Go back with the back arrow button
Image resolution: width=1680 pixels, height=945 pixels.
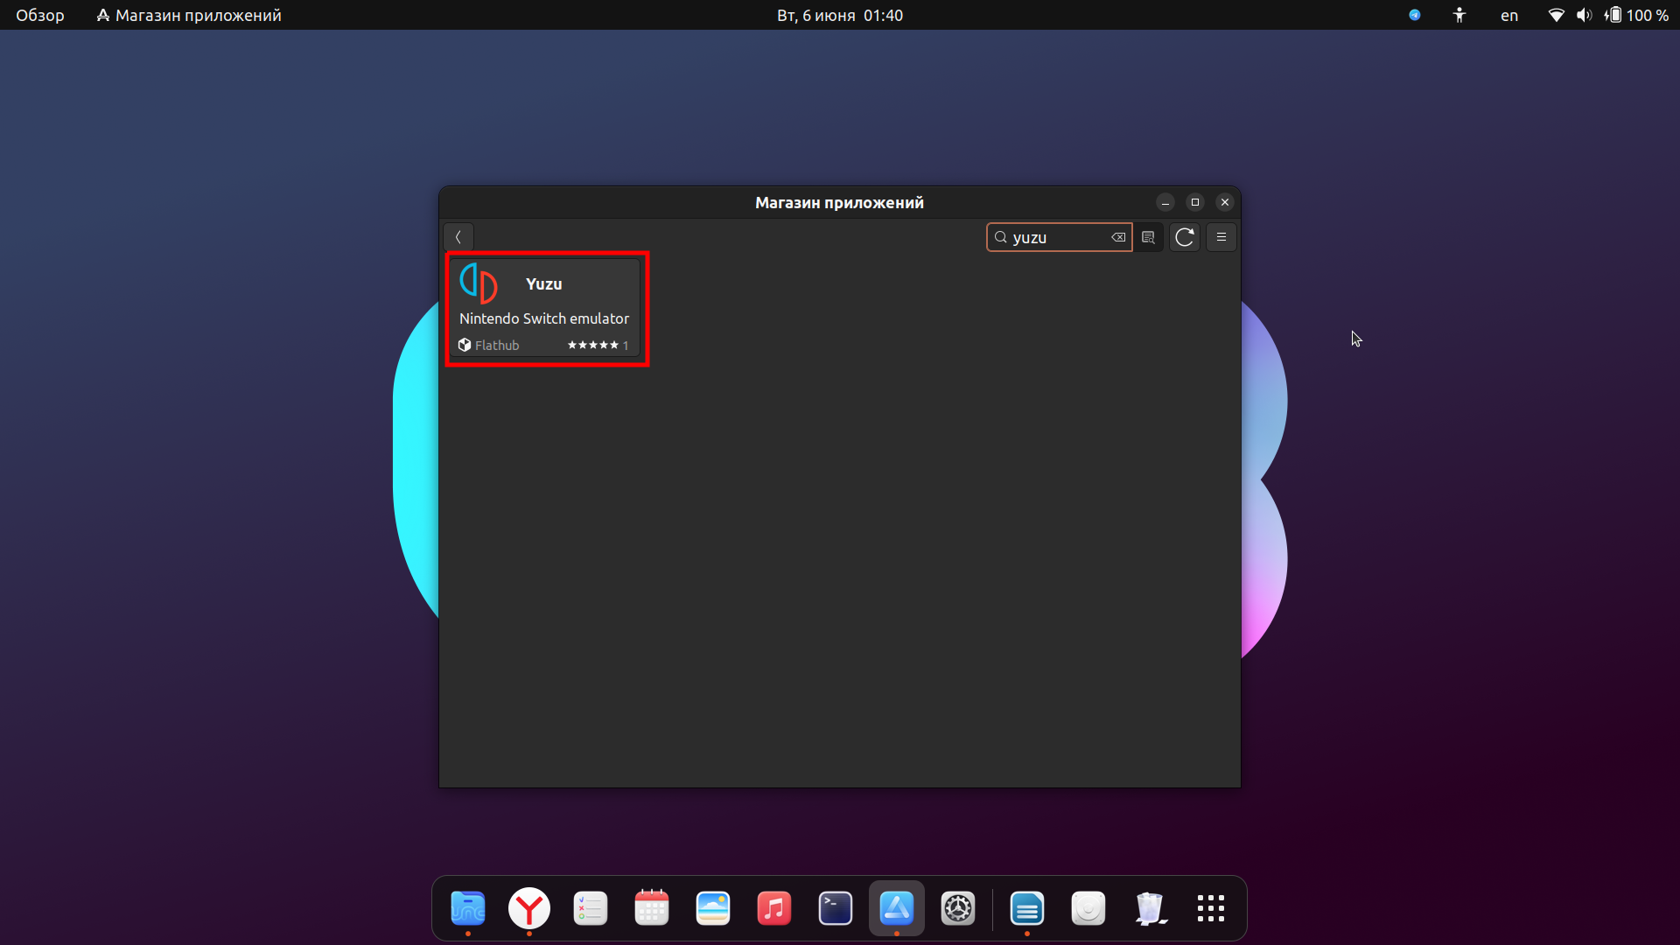point(458,237)
